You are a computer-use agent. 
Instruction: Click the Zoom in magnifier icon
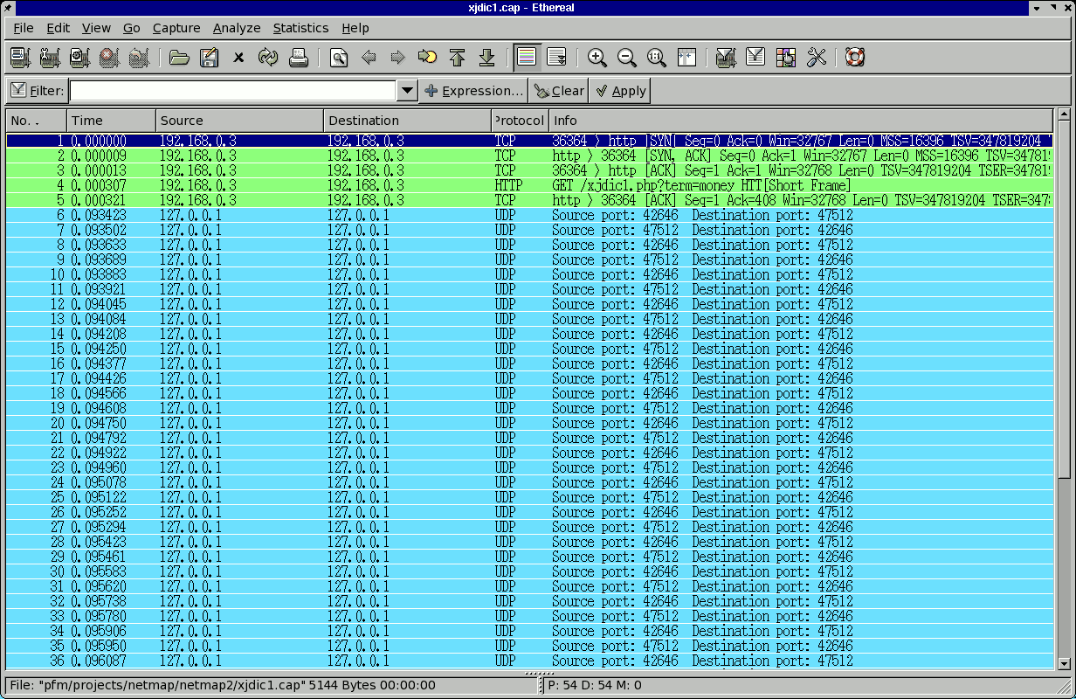coord(597,58)
